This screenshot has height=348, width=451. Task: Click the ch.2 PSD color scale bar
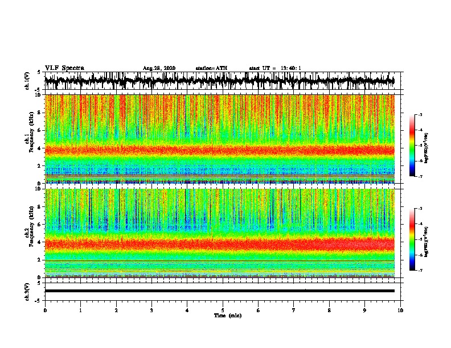pyautogui.click(x=412, y=239)
